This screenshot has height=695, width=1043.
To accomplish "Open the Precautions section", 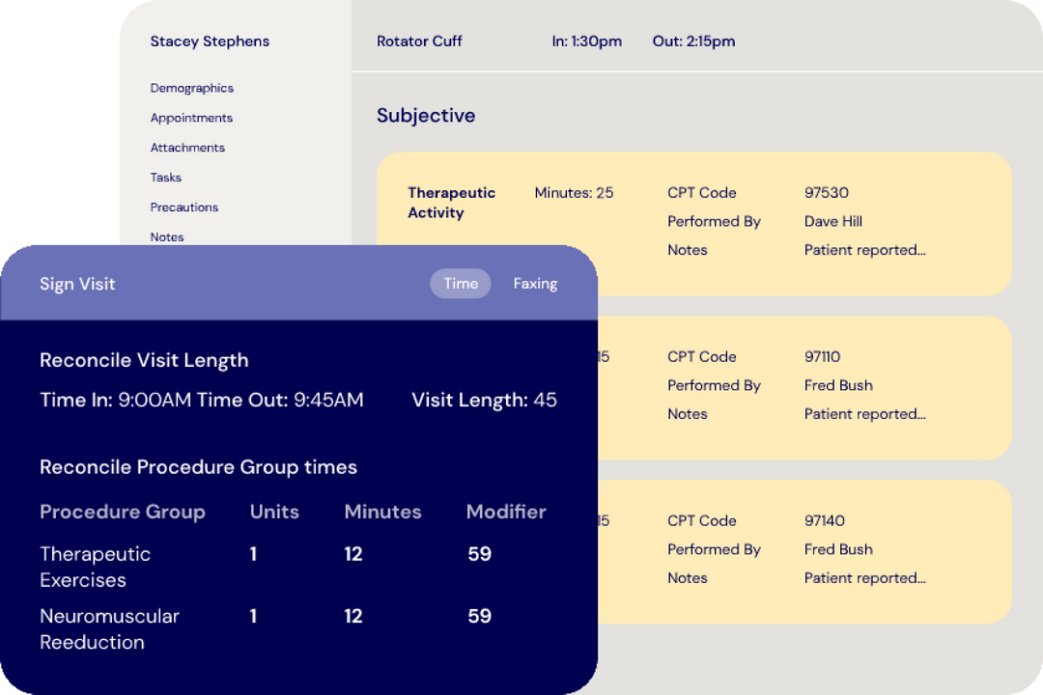I will [x=183, y=208].
